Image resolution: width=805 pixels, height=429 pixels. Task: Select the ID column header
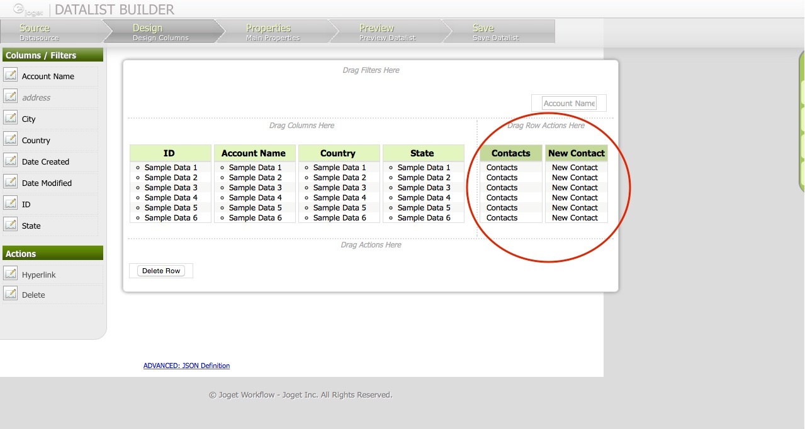169,153
